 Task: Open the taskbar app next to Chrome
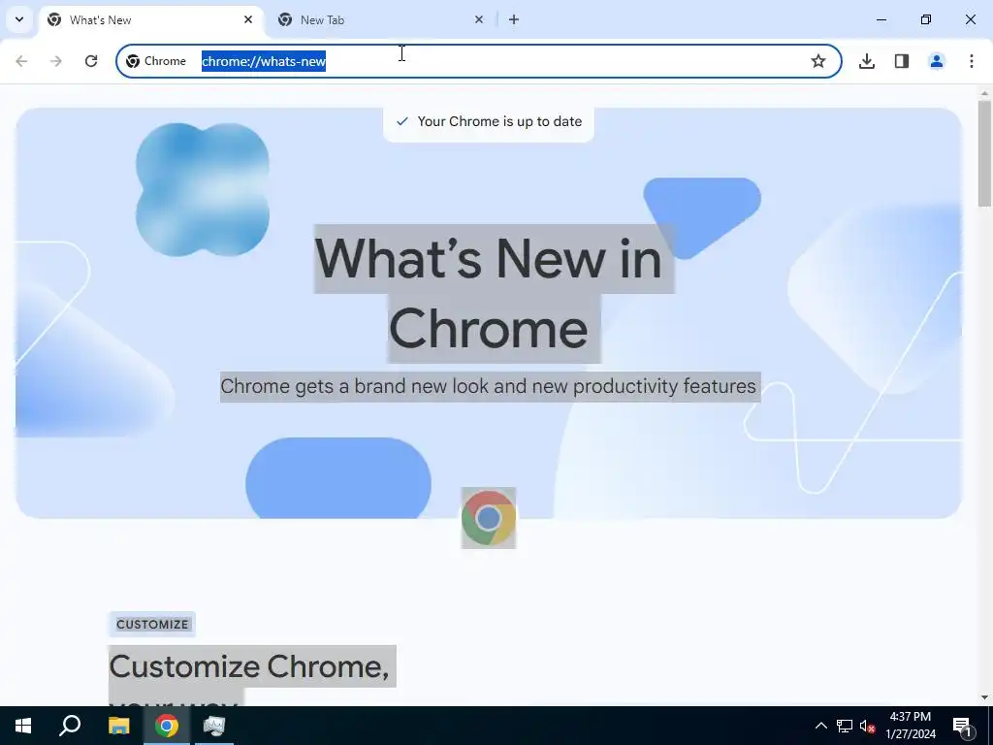(214, 726)
